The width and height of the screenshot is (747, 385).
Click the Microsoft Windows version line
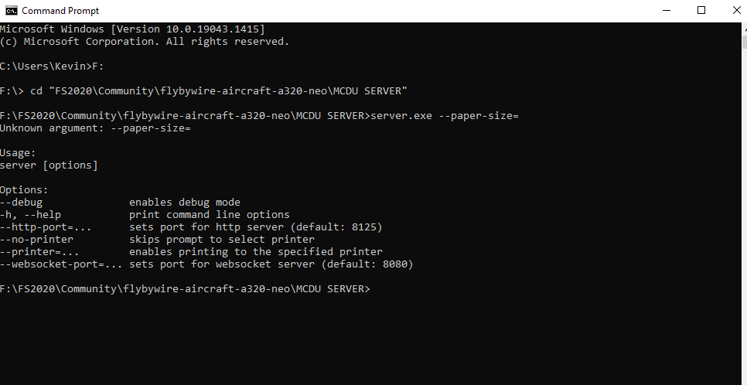pos(132,29)
